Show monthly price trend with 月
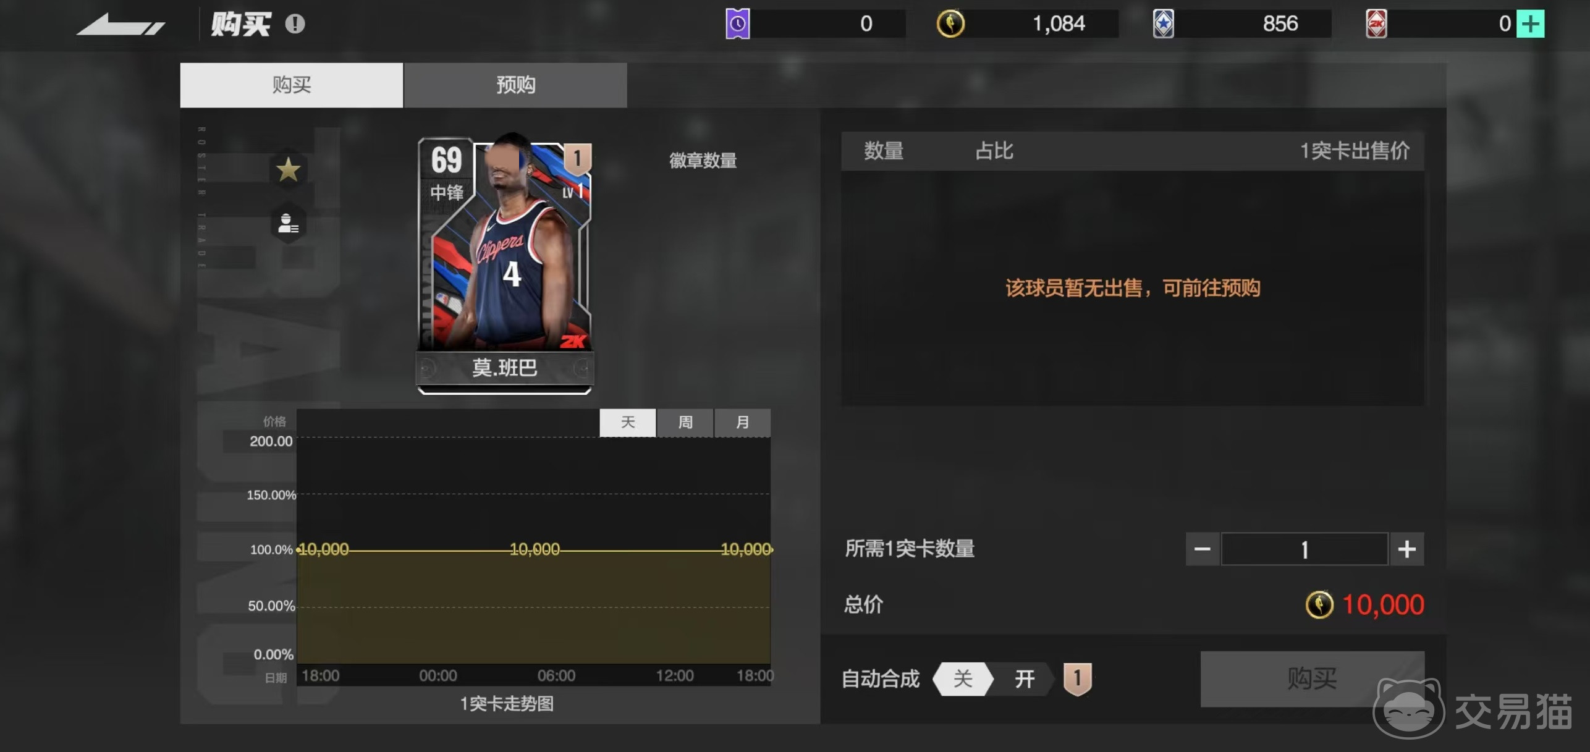This screenshot has height=752, width=1590. click(x=742, y=423)
